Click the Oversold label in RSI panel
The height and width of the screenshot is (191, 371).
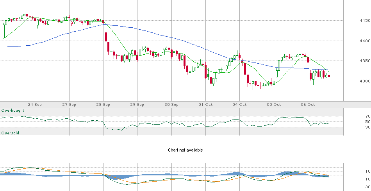click(10, 133)
